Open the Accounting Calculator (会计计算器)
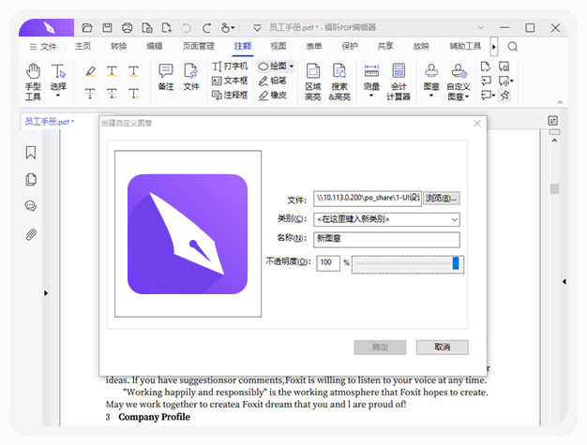Image resolution: width=587 pixels, height=445 pixels. coord(399,82)
